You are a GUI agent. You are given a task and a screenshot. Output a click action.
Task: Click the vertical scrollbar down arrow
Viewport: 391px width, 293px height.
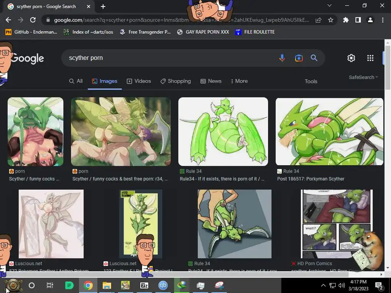click(x=388, y=268)
